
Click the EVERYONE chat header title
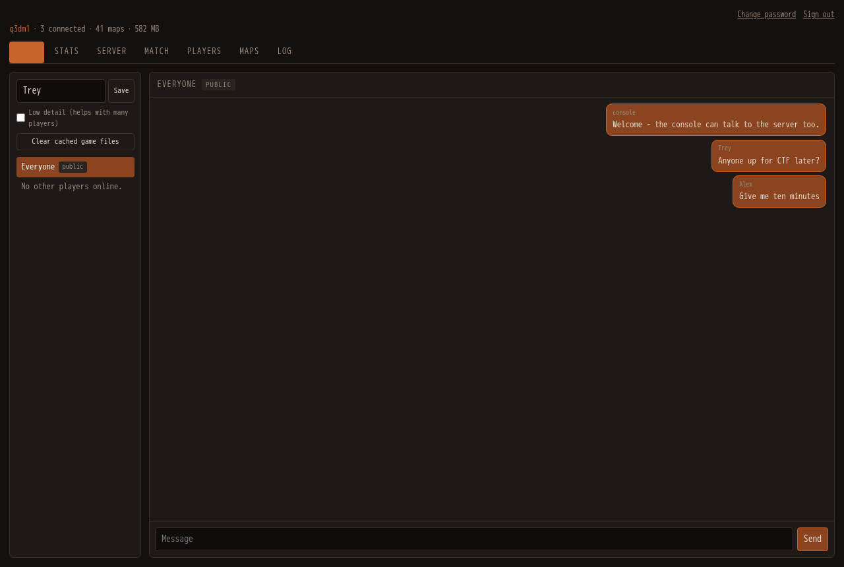tap(177, 84)
